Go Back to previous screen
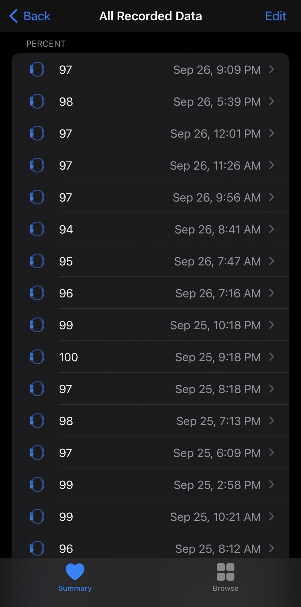 pyautogui.click(x=30, y=16)
